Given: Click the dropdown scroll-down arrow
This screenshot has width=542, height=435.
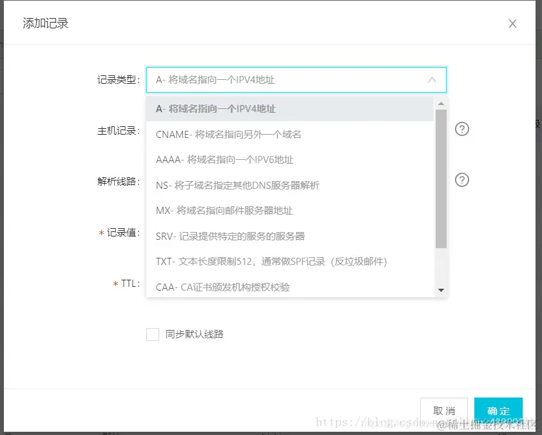Looking at the screenshot, I should [x=441, y=290].
